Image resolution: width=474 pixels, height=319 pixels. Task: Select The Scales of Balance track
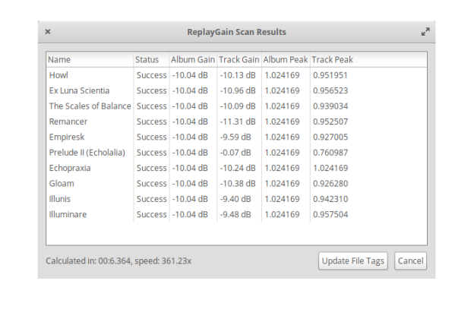[x=90, y=106]
